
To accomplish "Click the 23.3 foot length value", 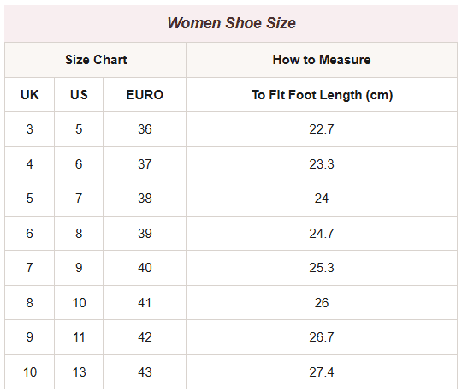I will pos(322,164).
